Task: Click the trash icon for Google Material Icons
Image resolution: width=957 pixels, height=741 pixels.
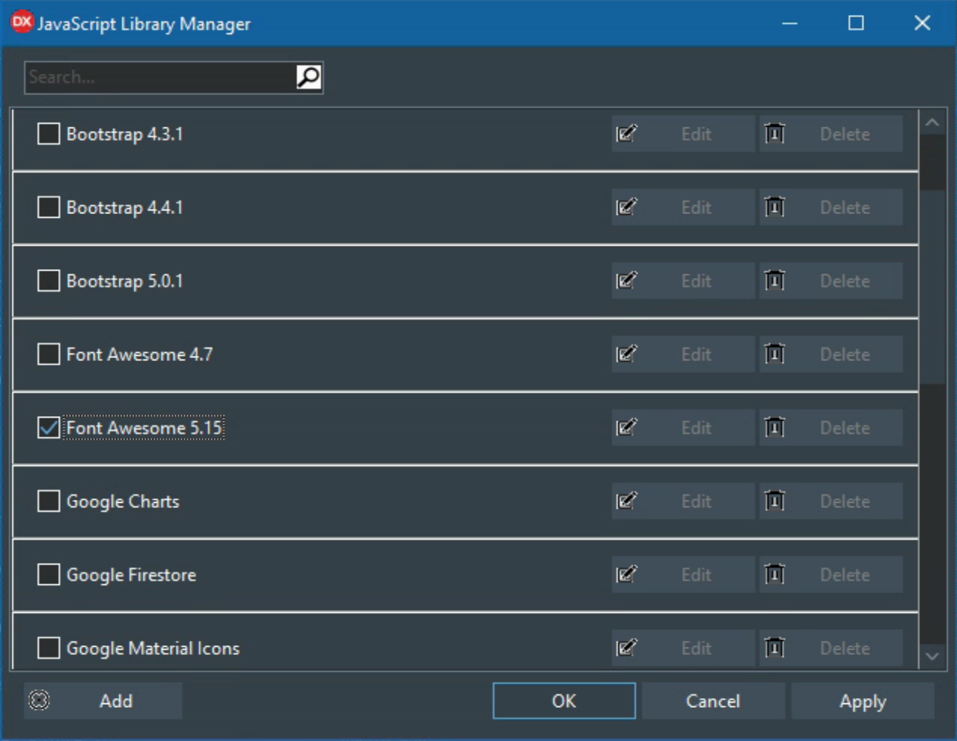Action: 775,648
